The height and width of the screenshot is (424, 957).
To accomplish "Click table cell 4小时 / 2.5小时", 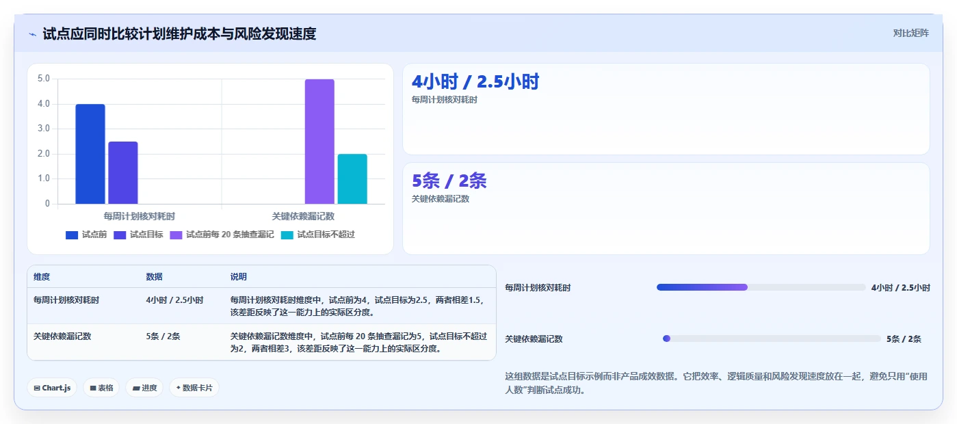I will [x=174, y=300].
